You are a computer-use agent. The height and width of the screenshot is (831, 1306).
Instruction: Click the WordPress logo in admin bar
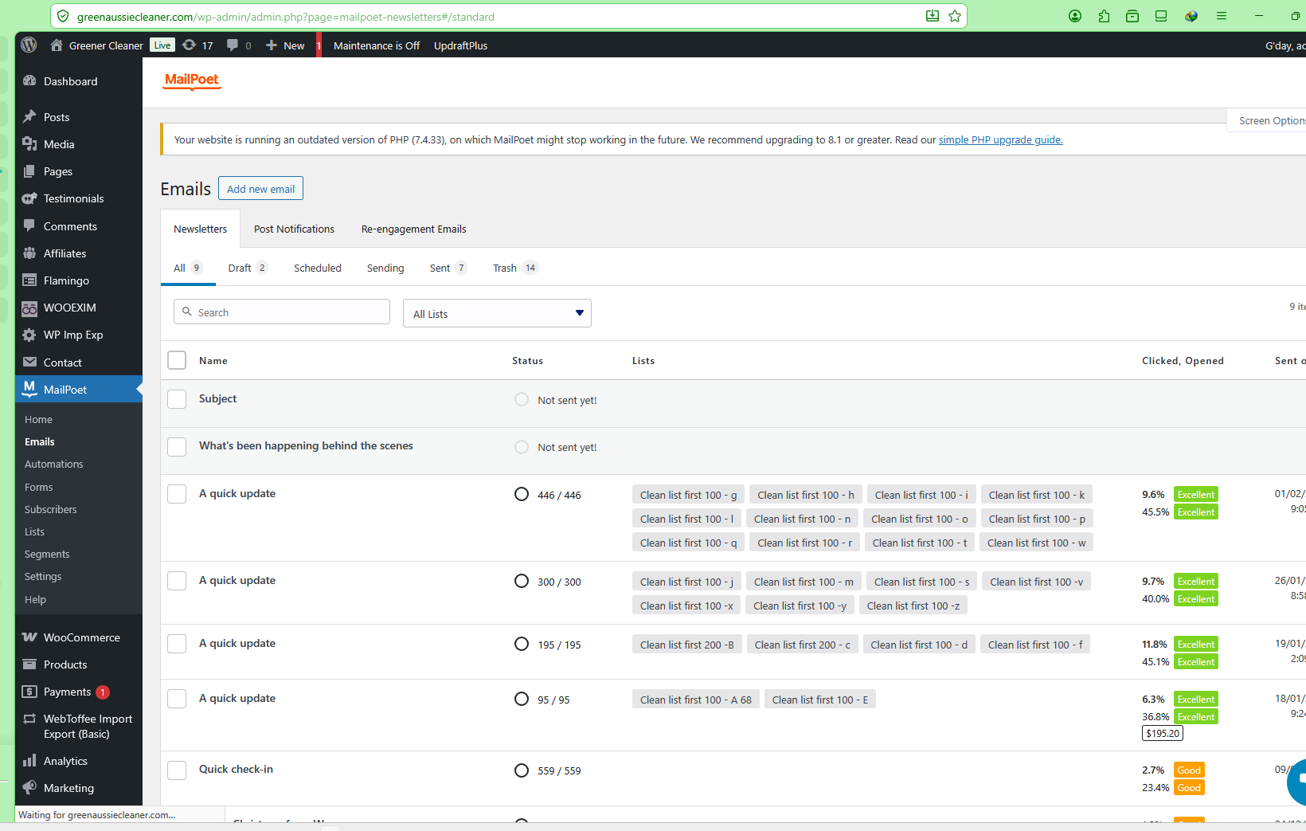[29, 45]
